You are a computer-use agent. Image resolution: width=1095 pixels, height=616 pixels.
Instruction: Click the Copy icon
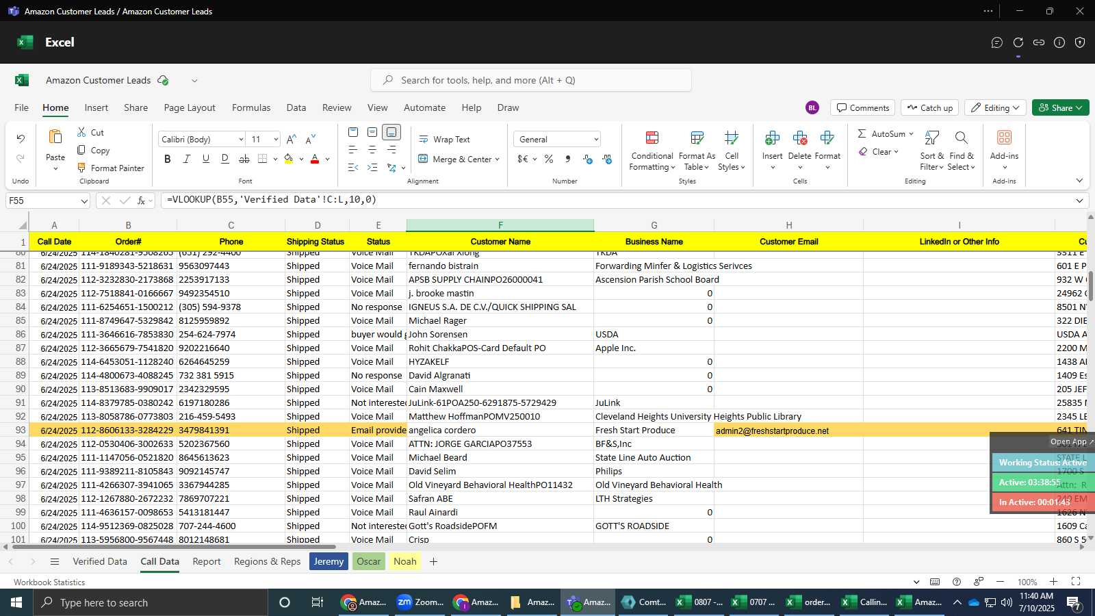tap(81, 150)
